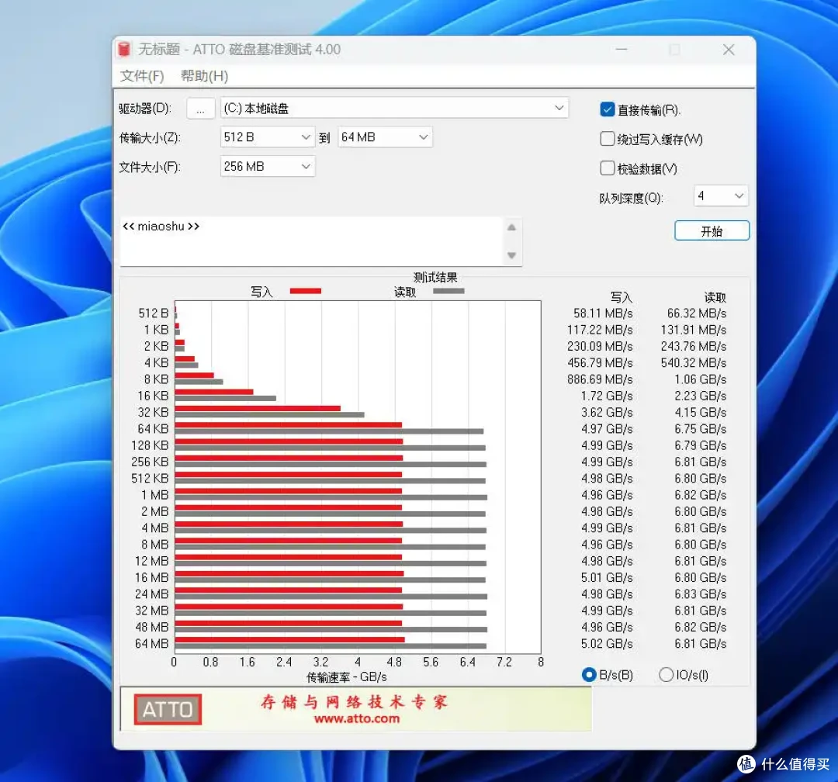Click the drive browse "..." button

click(x=200, y=109)
